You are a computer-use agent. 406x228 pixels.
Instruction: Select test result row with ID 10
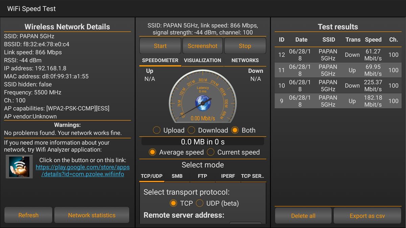(338, 85)
